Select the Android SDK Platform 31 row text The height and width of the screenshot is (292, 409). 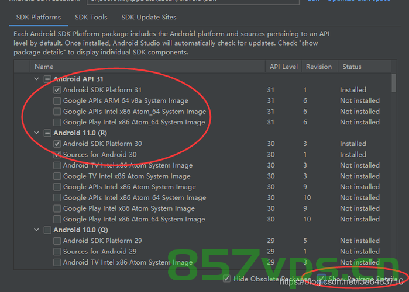coord(102,90)
